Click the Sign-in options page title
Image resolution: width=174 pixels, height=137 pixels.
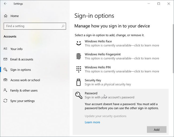(94, 16)
